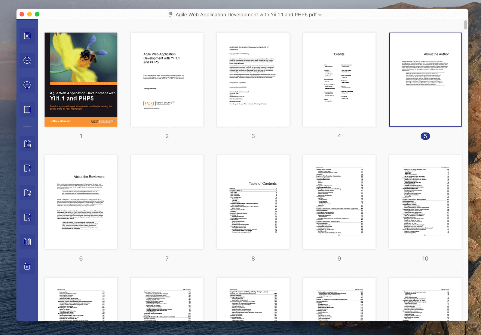Close the page thumbnail view from the sidebar
481x335 pixels.
click(x=27, y=36)
